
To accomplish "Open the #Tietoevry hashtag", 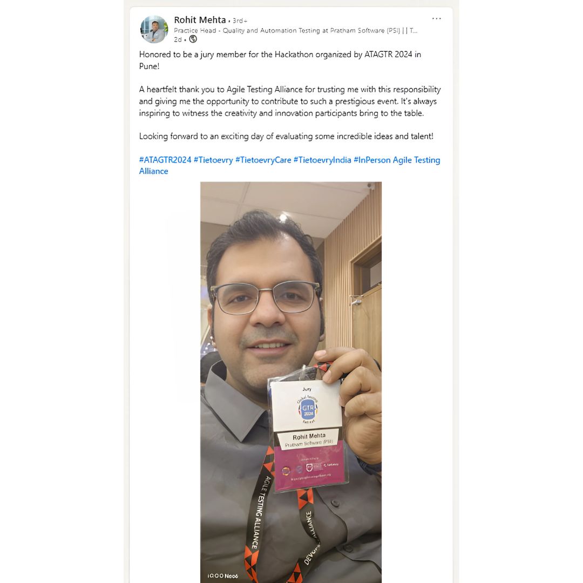I will 213,160.
